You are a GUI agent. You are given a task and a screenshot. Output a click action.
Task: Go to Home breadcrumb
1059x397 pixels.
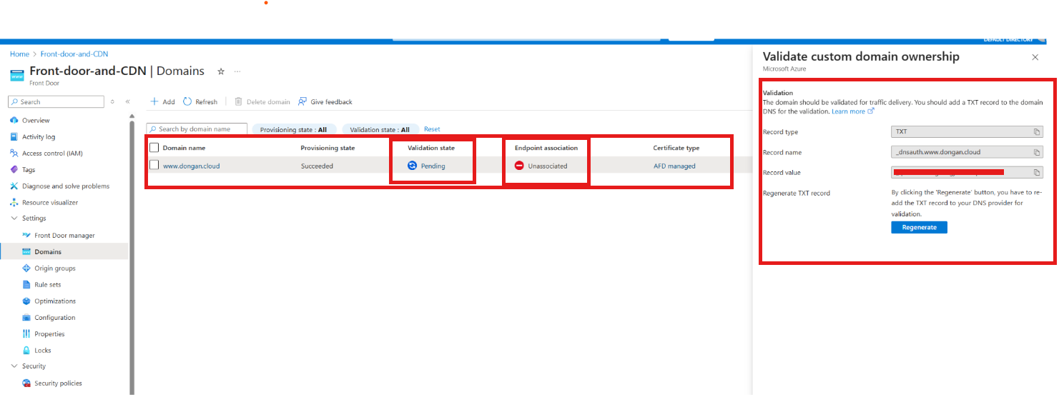point(19,54)
